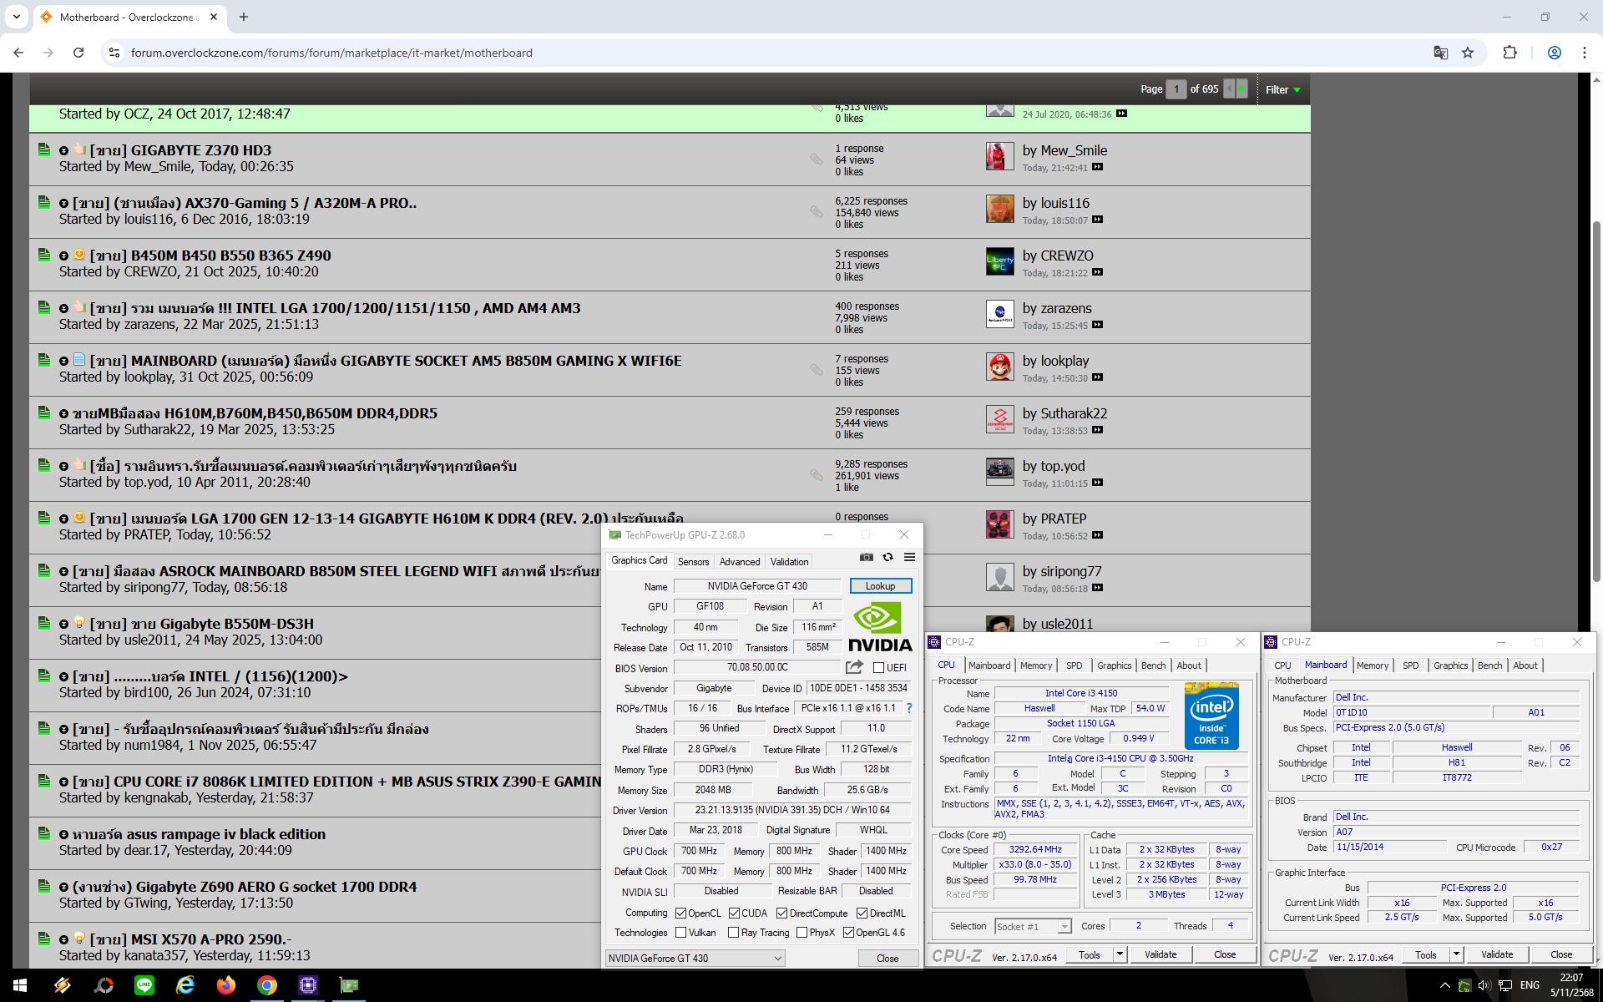Image resolution: width=1603 pixels, height=1002 pixels.
Task: Click the GPU-Z Lookup button
Action: pyautogui.click(x=880, y=586)
